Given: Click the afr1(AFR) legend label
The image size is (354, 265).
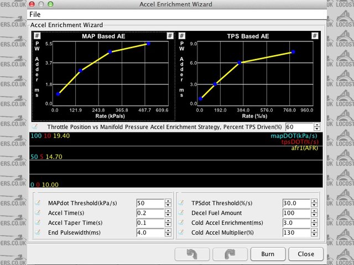Looking at the screenshot, I should (304, 148).
